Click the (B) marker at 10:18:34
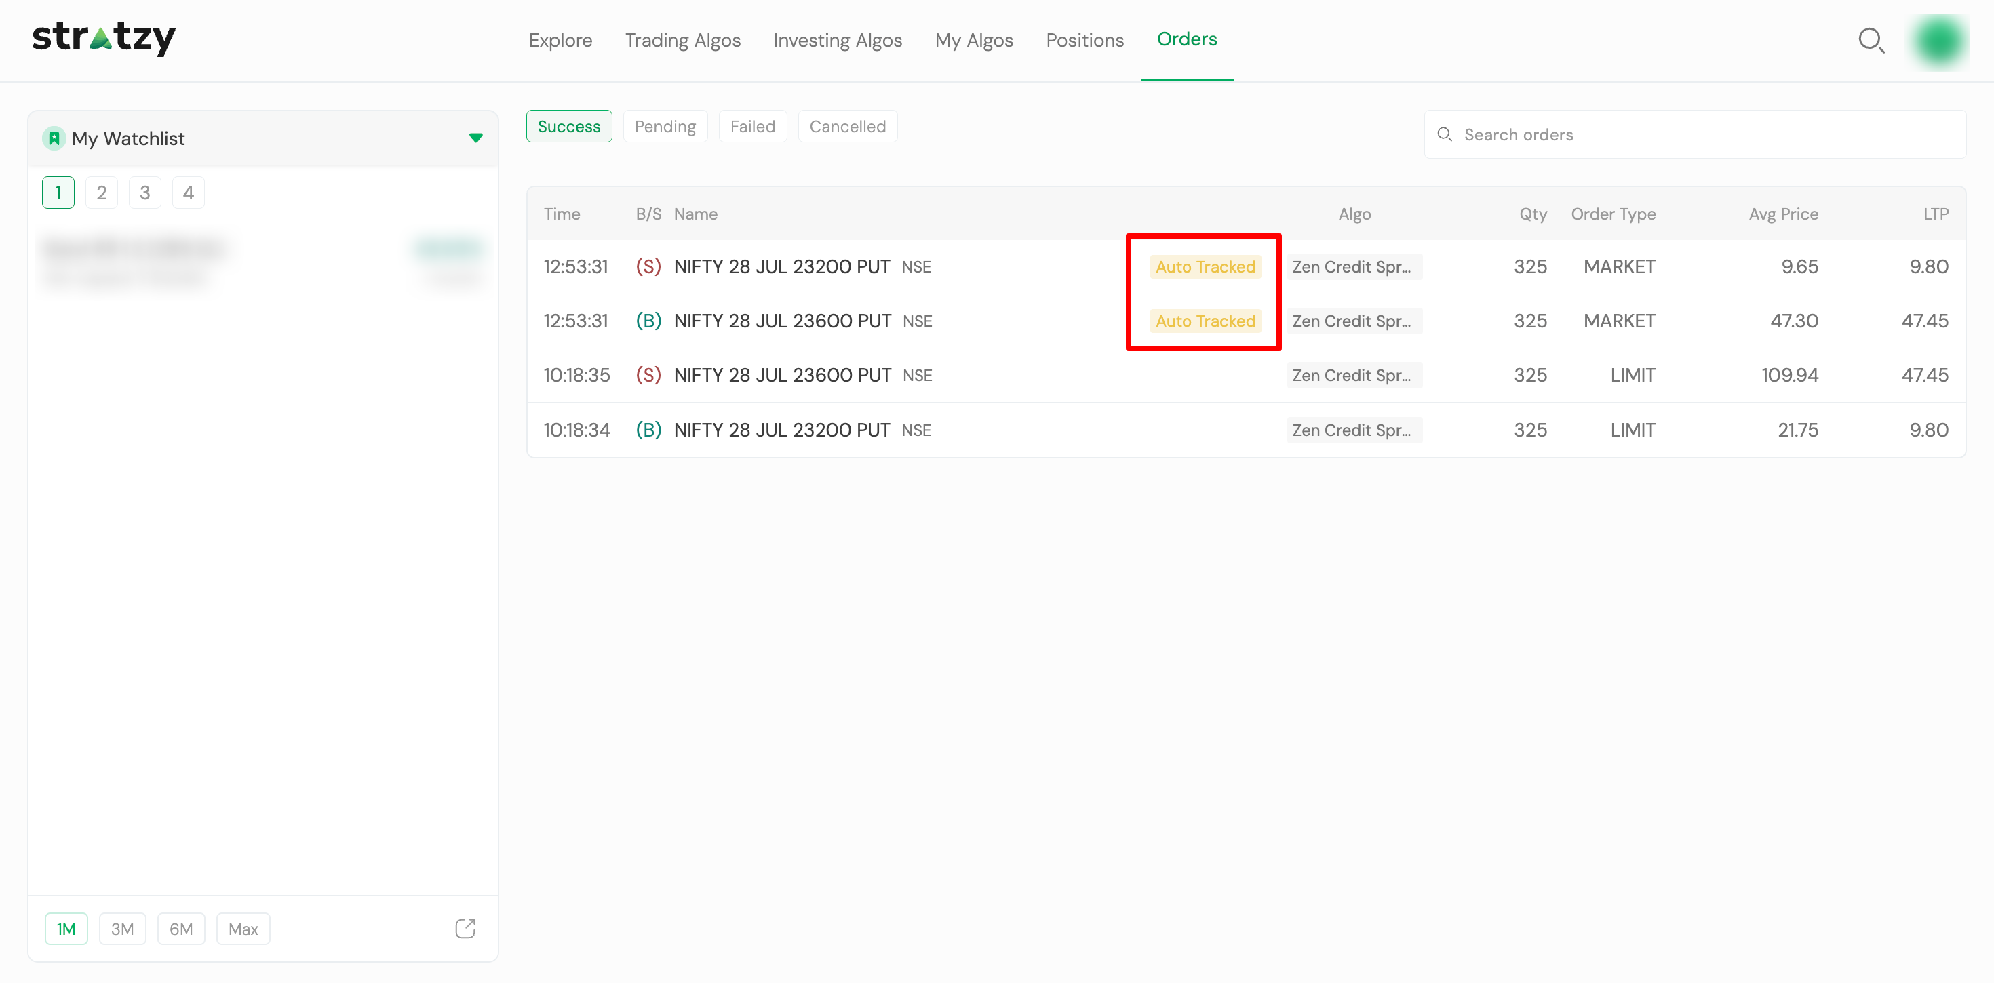Viewport: 1994px width, 983px height. point(648,430)
